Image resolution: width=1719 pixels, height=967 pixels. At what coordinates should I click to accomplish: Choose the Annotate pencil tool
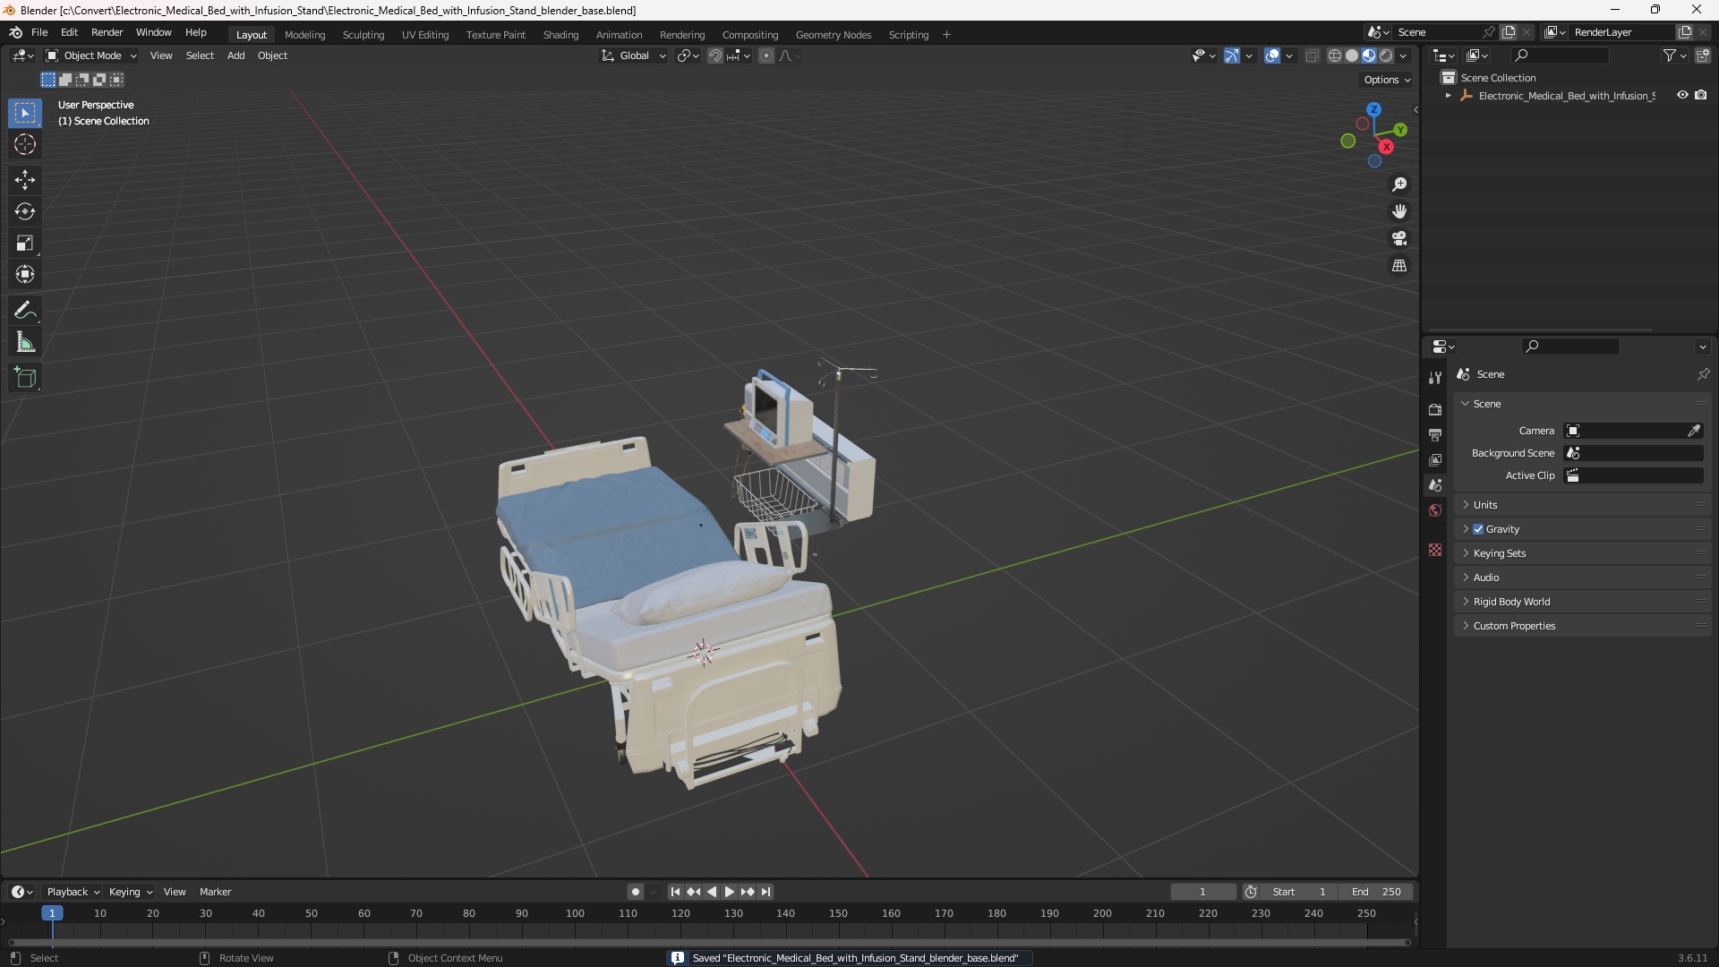pos(25,311)
